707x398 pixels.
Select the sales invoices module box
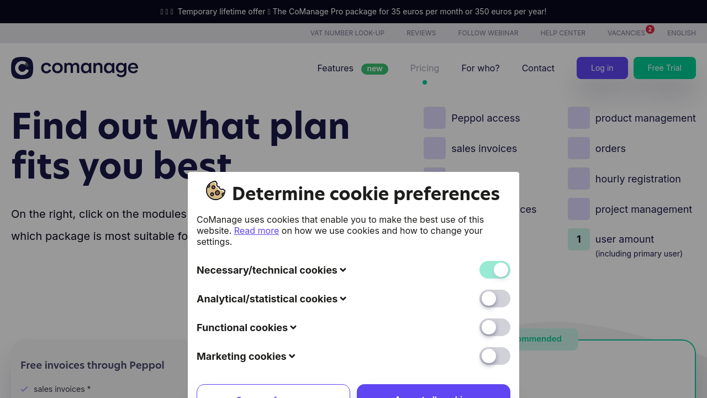click(x=435, y=148)
